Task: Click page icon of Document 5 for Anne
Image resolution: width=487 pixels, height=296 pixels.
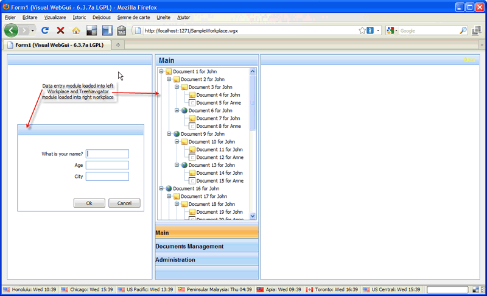Action: 192,103
